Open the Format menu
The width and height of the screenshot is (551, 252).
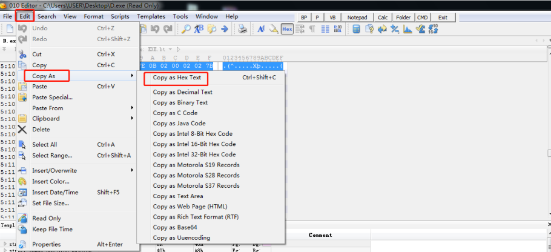pos(94,16)
